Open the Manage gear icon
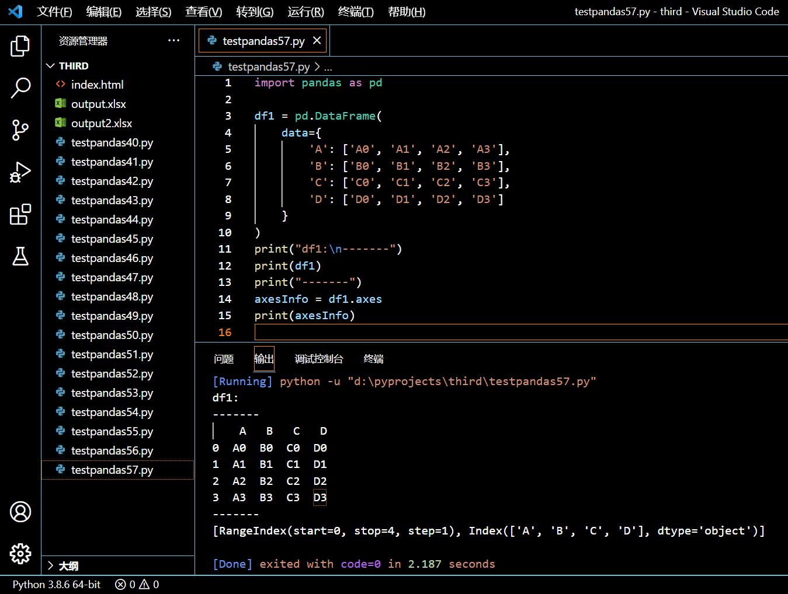Image resolution: width=788 pixels, height=594 pixels. point(20,553)
